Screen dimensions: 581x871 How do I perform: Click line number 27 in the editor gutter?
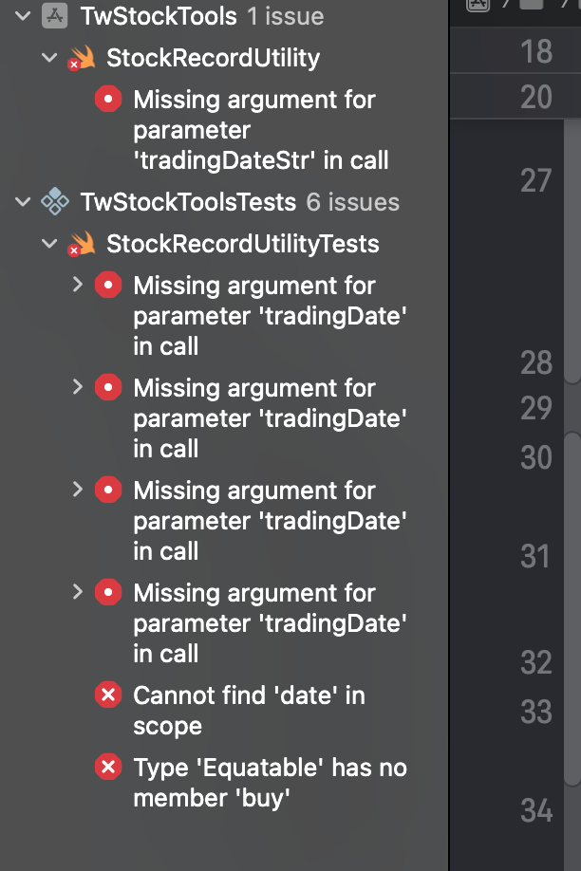pos(535,180)
